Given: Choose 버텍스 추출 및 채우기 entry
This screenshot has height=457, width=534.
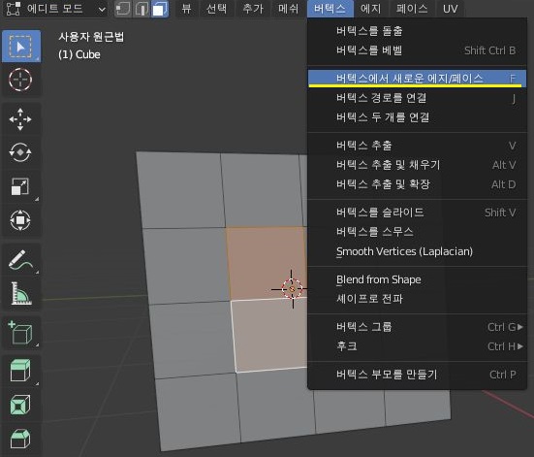Looking at the screenshot, I should pos(417,165).
